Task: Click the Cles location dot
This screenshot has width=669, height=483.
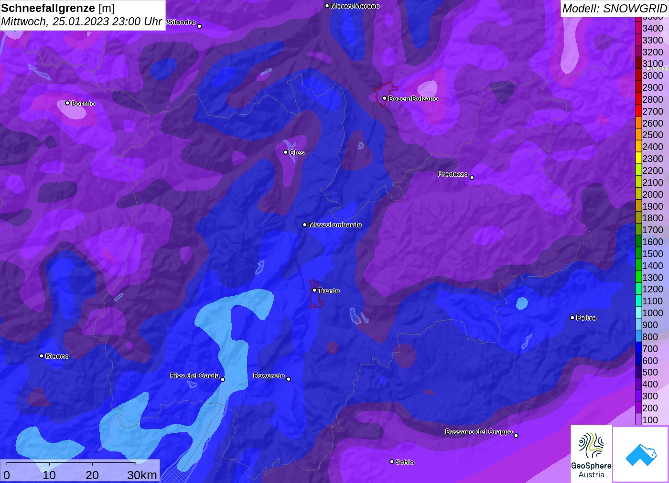Action: click(x=286, y=152)
